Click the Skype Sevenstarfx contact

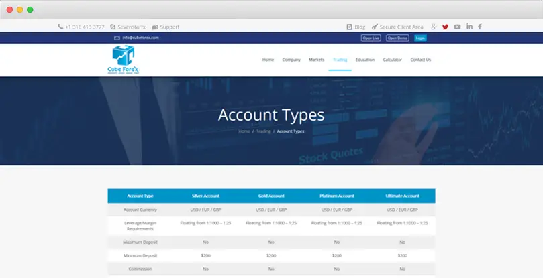pos(128,27)
